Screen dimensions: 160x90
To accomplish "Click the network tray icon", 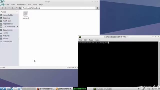I will (x=143, y=89).
